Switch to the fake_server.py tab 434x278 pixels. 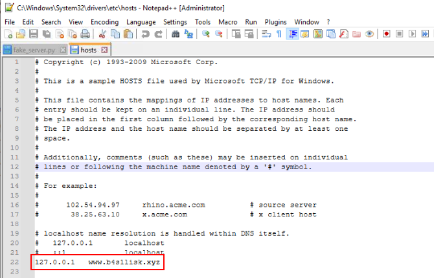34,50
